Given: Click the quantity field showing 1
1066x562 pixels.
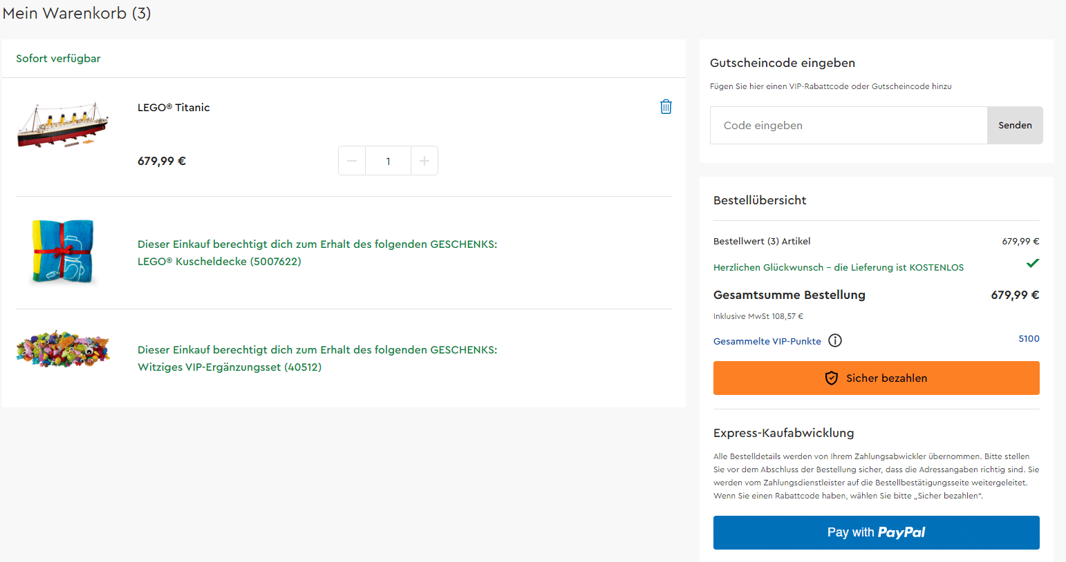Looking at the screenshot, I should [x=389, y=161].
